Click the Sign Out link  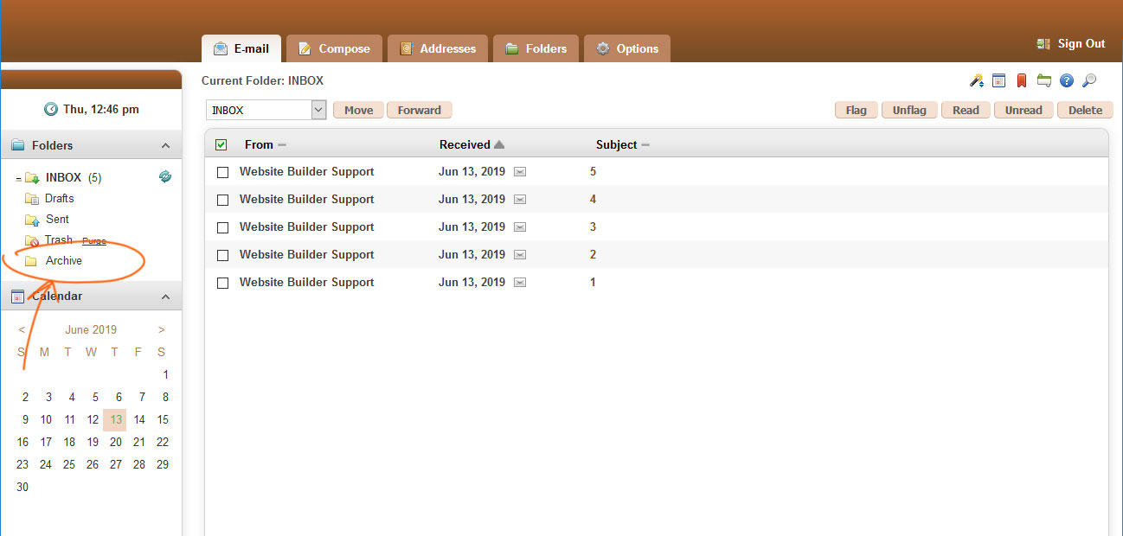1081,44
